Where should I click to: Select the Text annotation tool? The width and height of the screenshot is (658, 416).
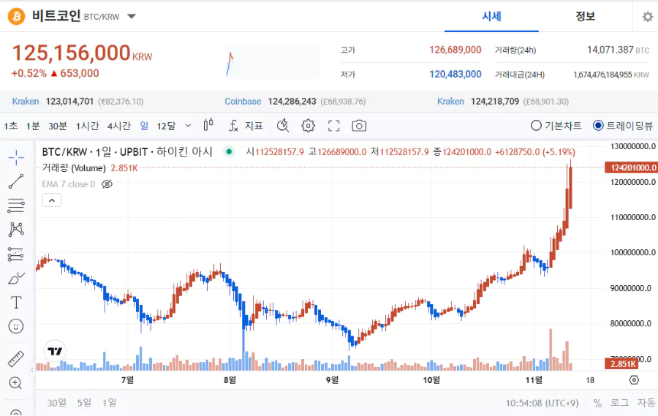(x=16, y=302)
